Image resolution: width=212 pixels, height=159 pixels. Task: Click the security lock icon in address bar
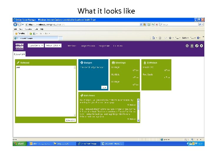(x=144, y=24)
